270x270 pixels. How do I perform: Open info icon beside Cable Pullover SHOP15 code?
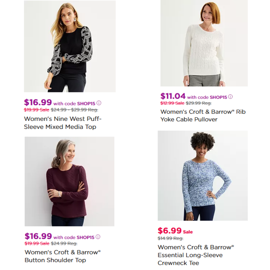pyautogui.click(x=230, y=97)
